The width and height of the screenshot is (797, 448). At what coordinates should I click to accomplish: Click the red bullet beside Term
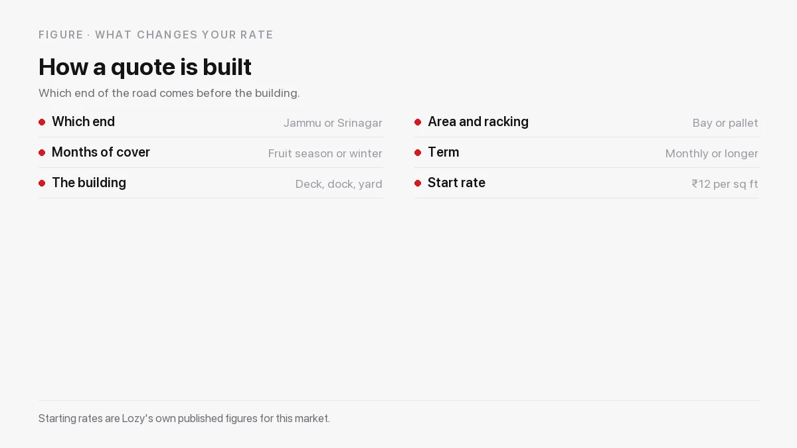(x=418, y=153)
